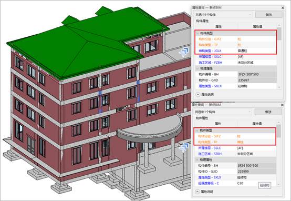Select 所属楼层 - SSLC in panel with ID 235997
The height and width of the screenshot is (201, 291).
point(236,56)
